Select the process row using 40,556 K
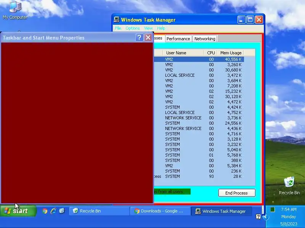 click(x=199, y=59)
